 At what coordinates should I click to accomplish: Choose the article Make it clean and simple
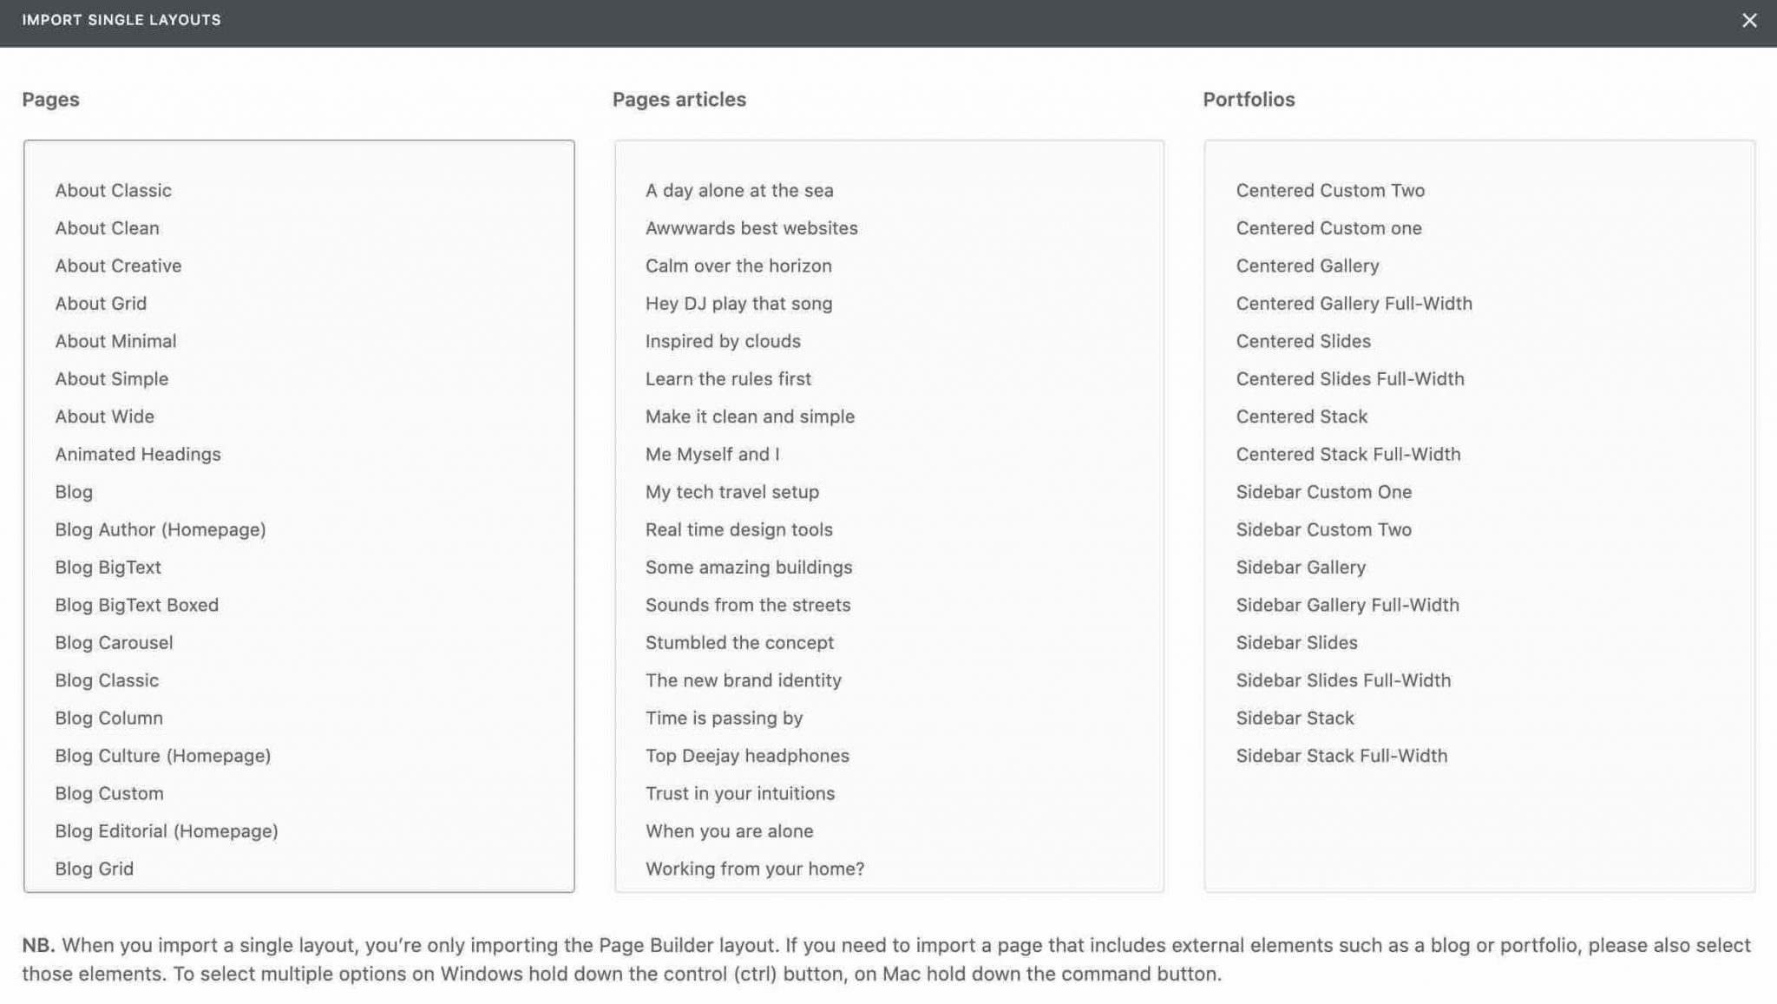point(749,416)
